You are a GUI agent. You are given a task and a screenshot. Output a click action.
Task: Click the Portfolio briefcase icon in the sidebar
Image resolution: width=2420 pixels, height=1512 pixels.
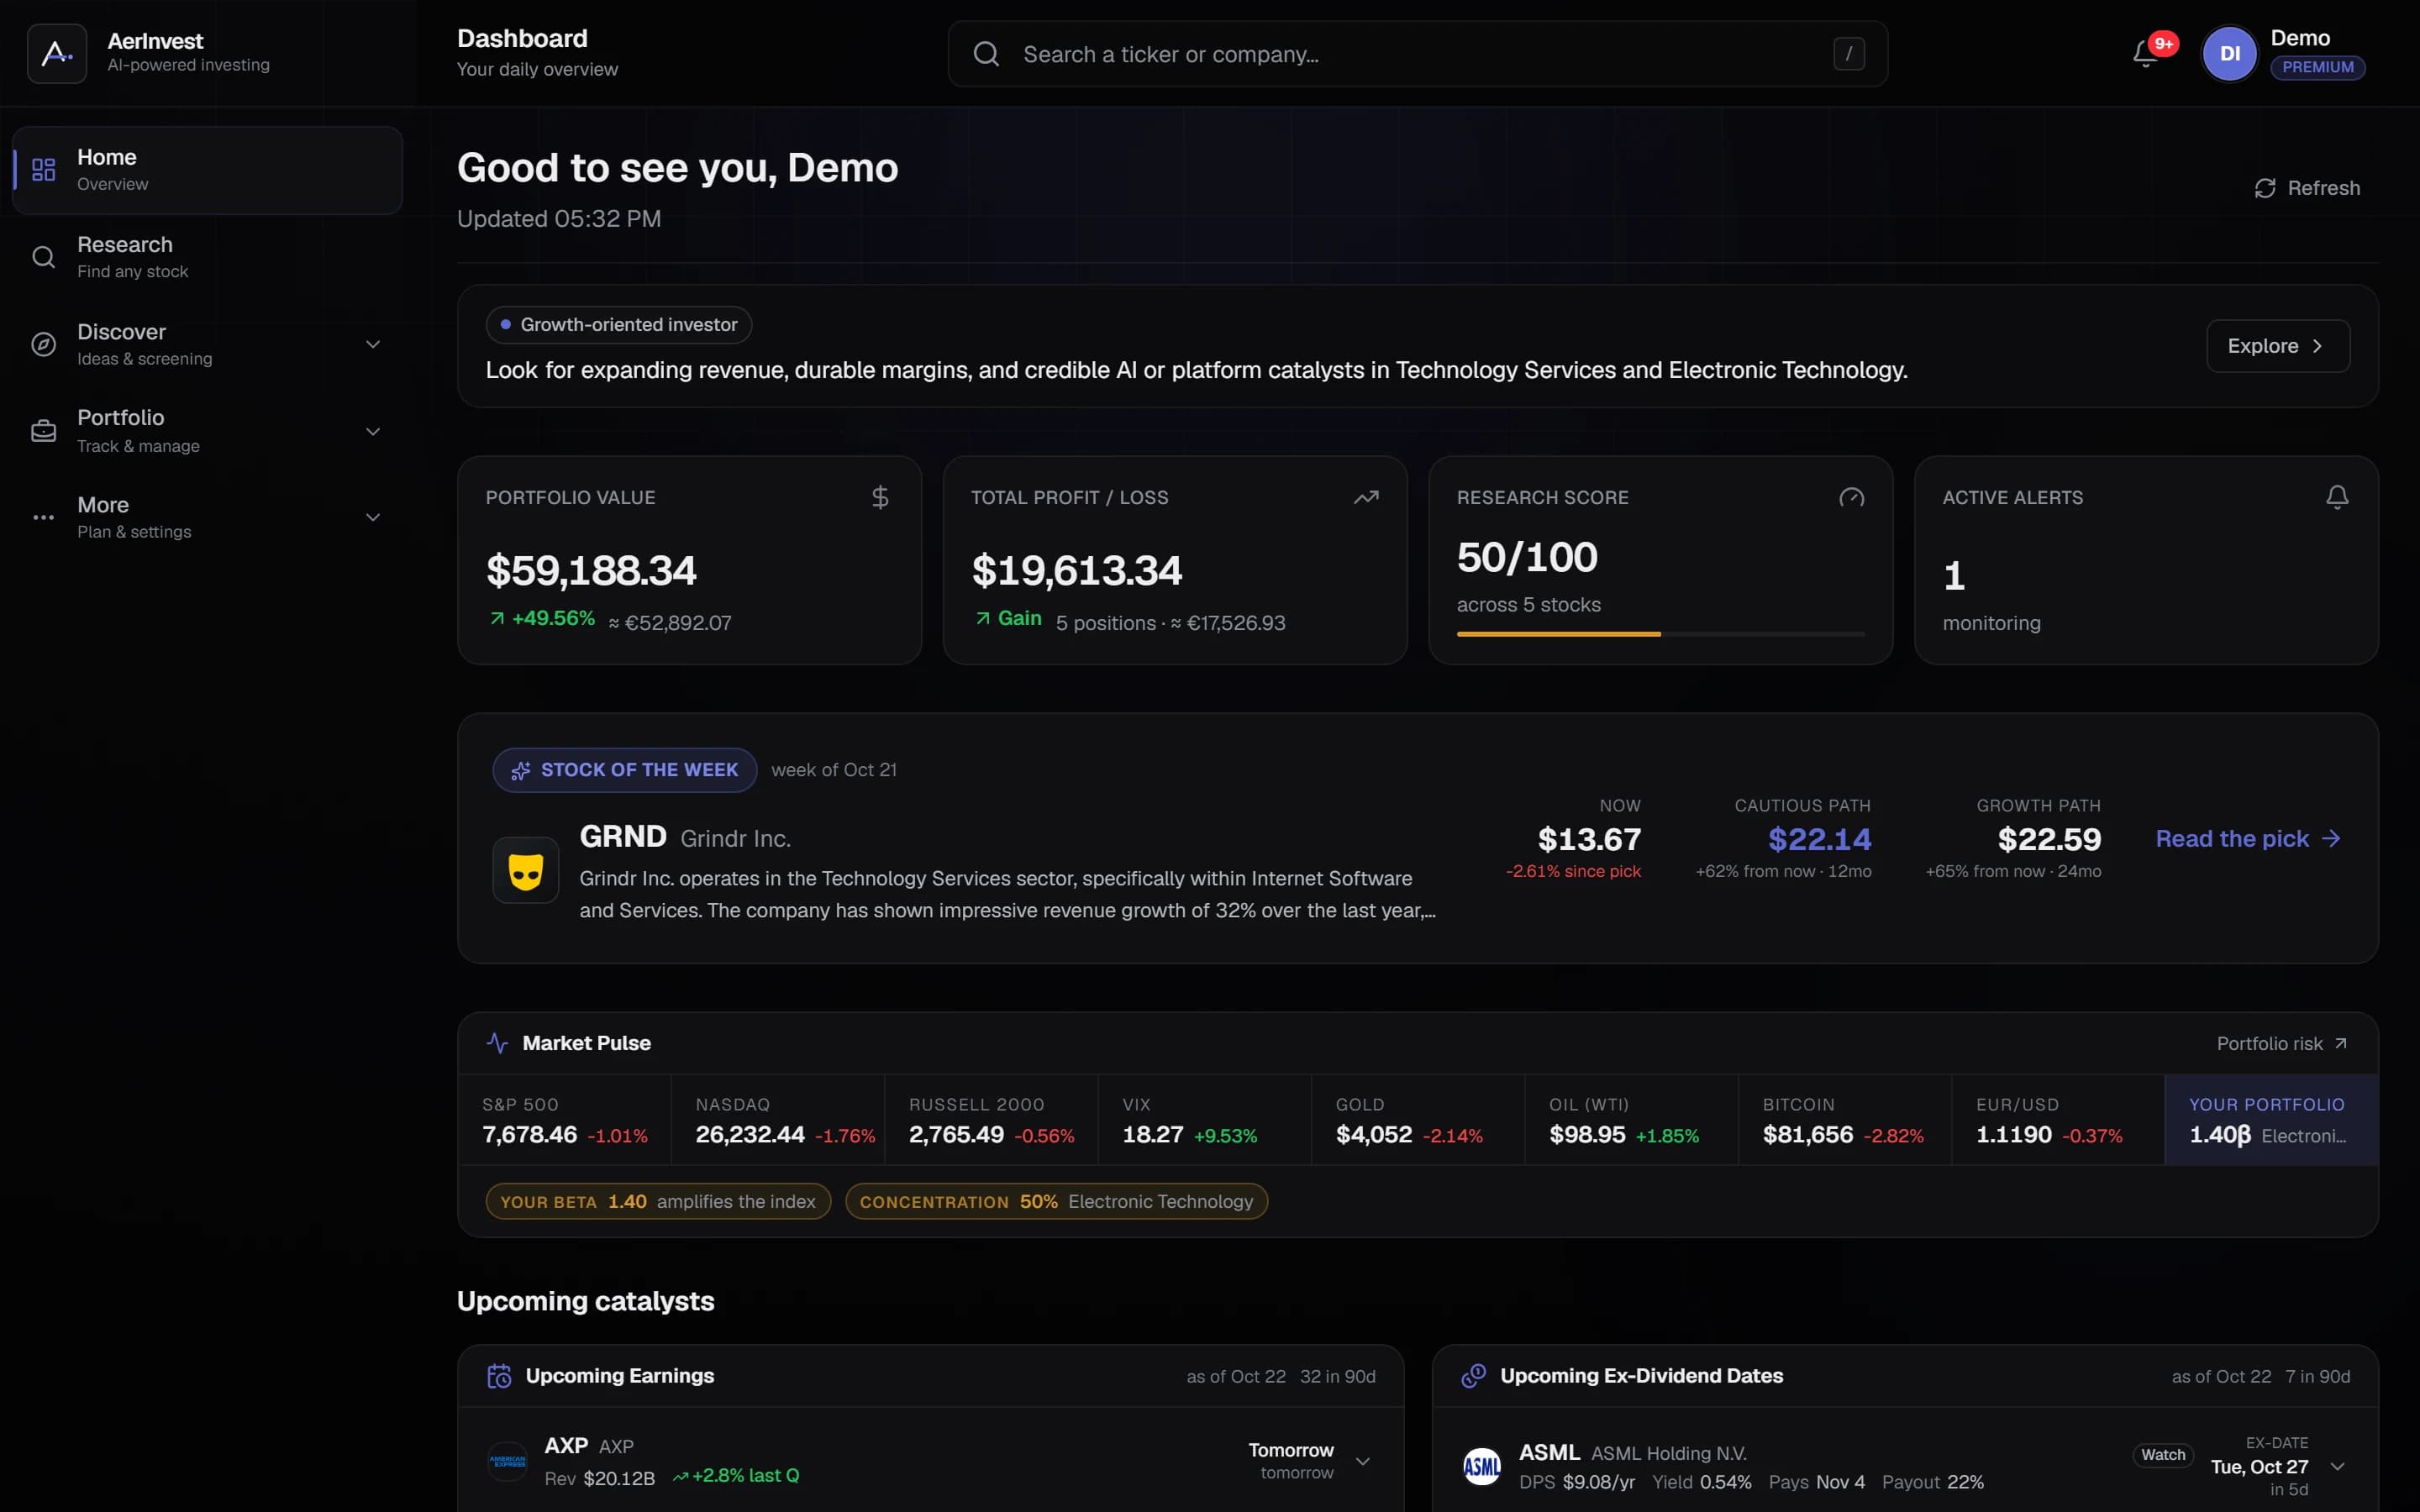[x=43, y=431]
